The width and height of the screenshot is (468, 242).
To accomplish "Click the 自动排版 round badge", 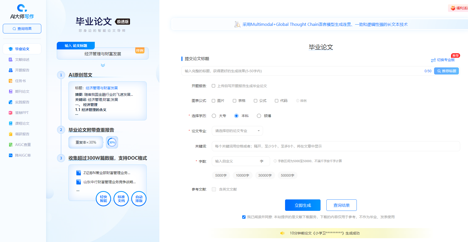I will [139, 199].
